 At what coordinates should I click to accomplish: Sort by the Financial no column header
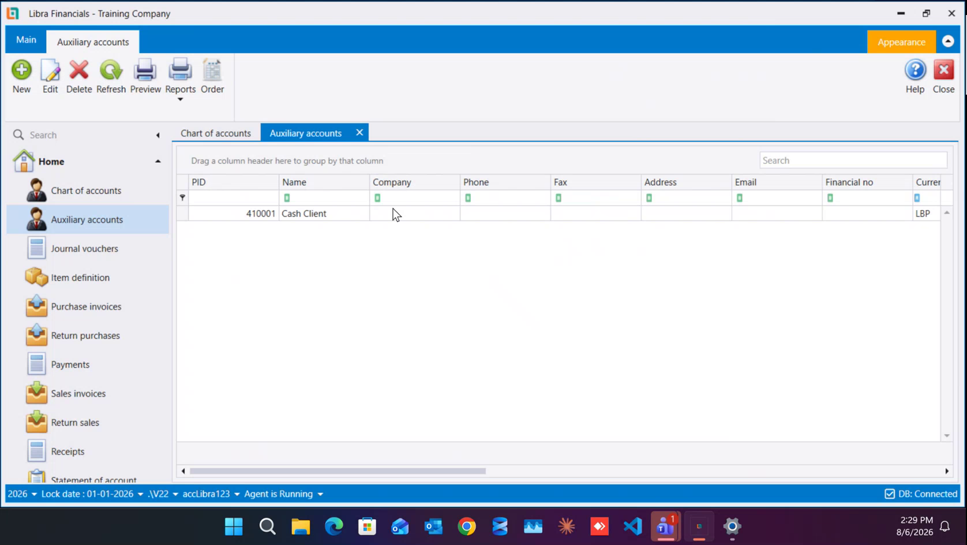(x=868, y=182)
